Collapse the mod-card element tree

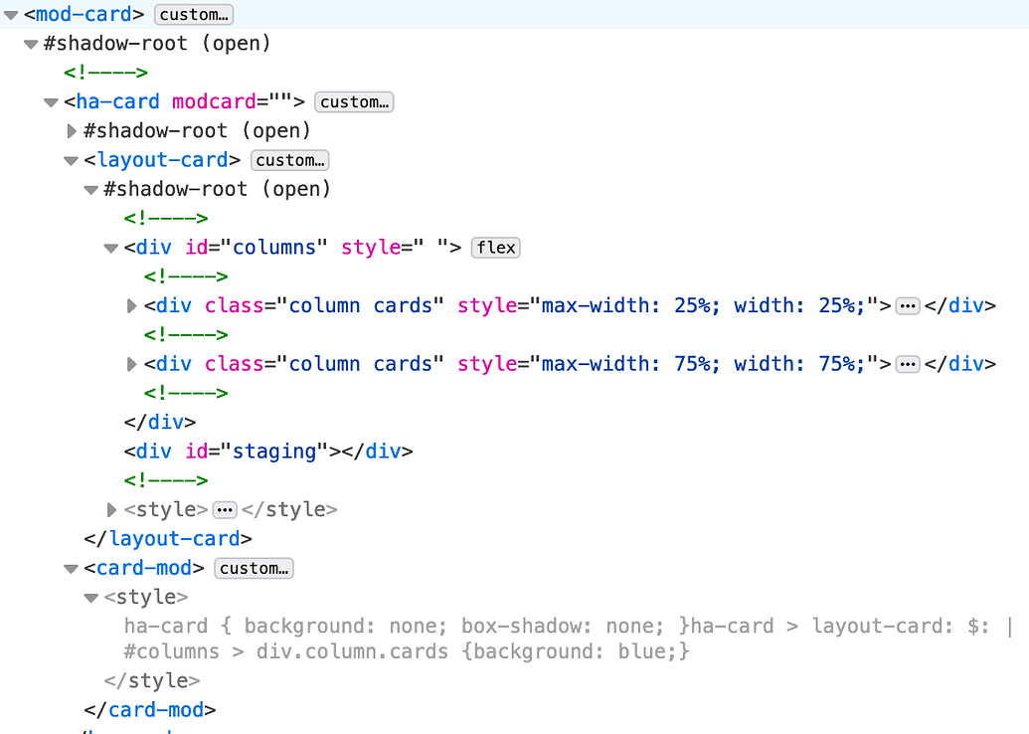pos(10,14)
